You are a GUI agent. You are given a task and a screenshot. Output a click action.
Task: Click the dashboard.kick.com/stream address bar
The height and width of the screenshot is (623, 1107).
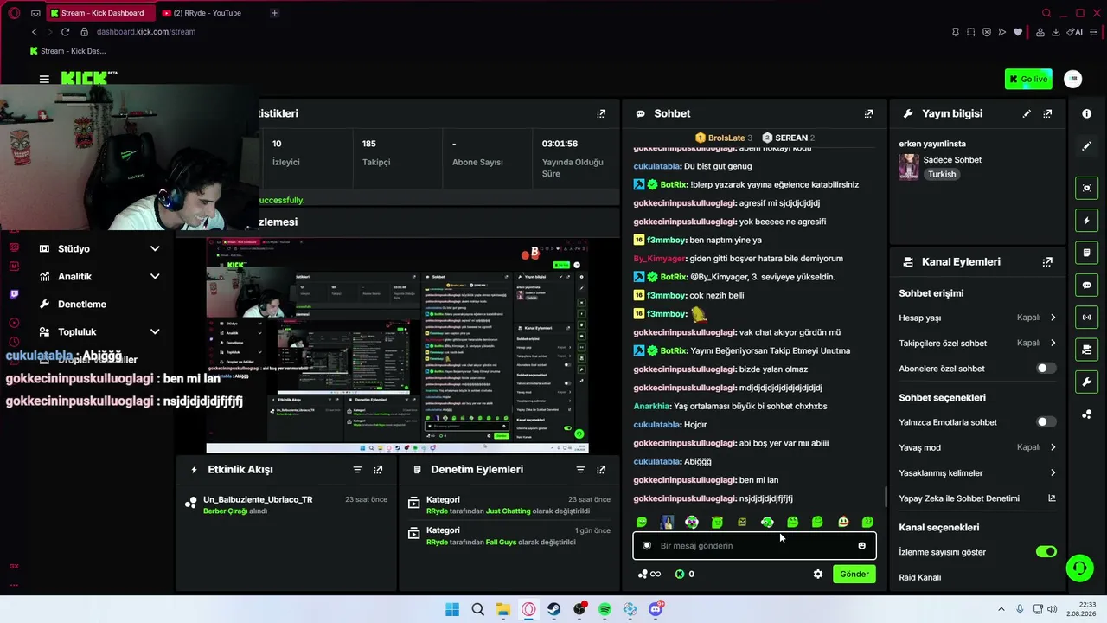coord(146,32)
